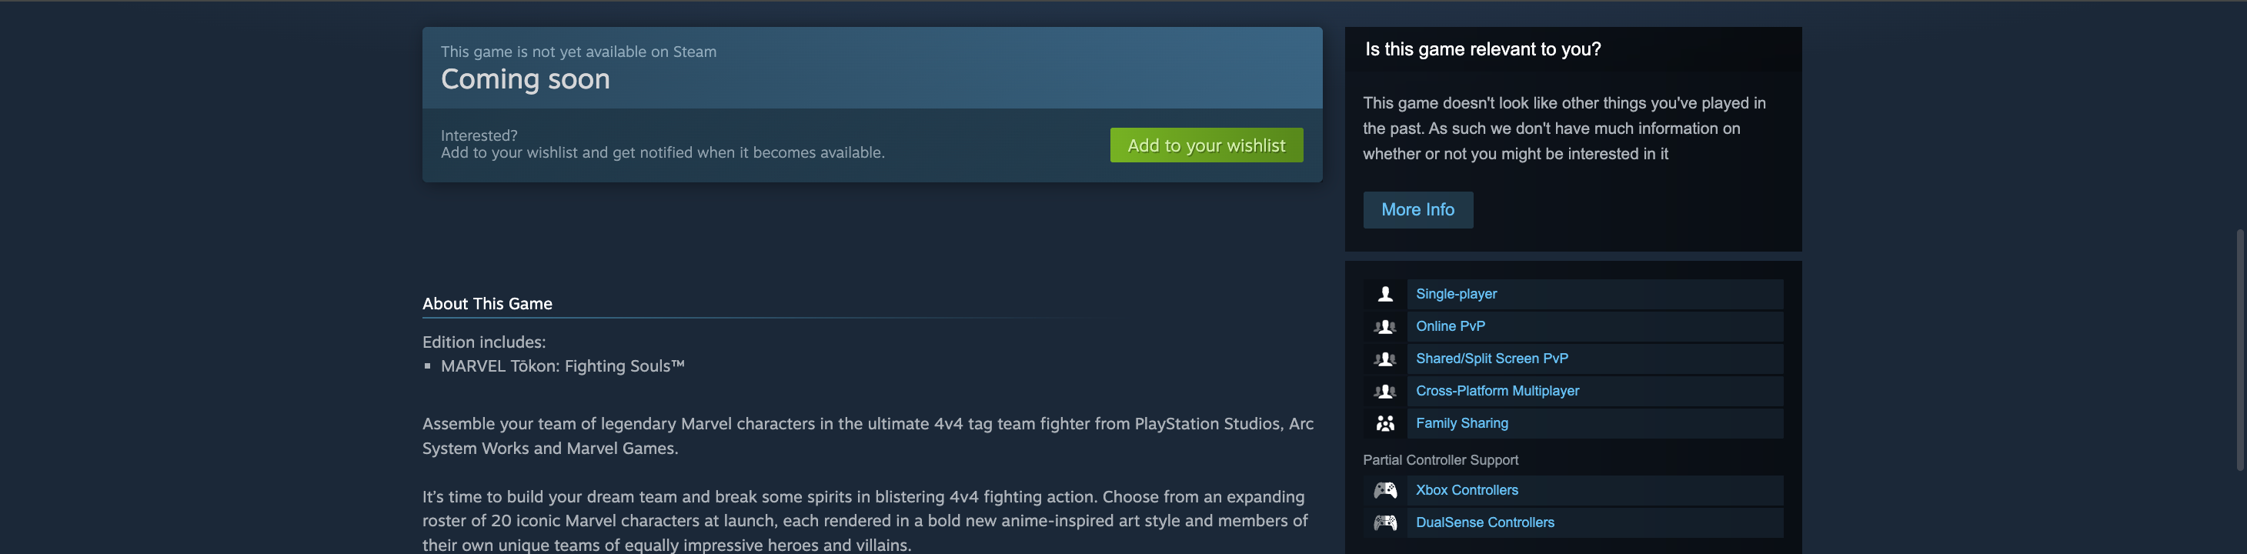Viewport: 2247px width, 554px height.
Task: Click the Online PvP players icon
Action: pyautogui.click(x=1384, y=326)
